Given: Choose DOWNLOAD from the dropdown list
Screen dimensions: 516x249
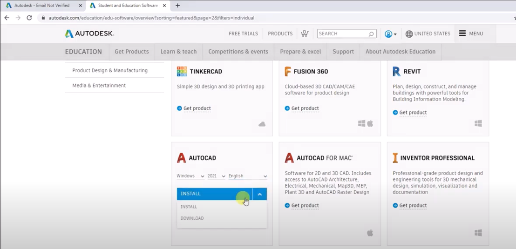Looking at the screenshot, I should [x=192, y=218].
